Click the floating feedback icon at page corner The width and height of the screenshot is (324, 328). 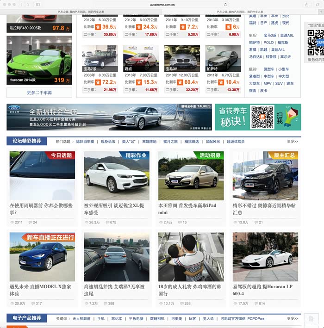point(311,319)
